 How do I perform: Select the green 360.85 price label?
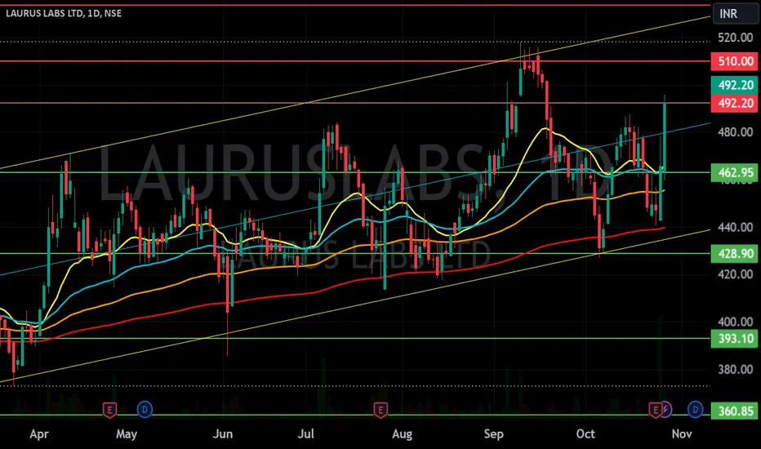click(x=735, y=411)
